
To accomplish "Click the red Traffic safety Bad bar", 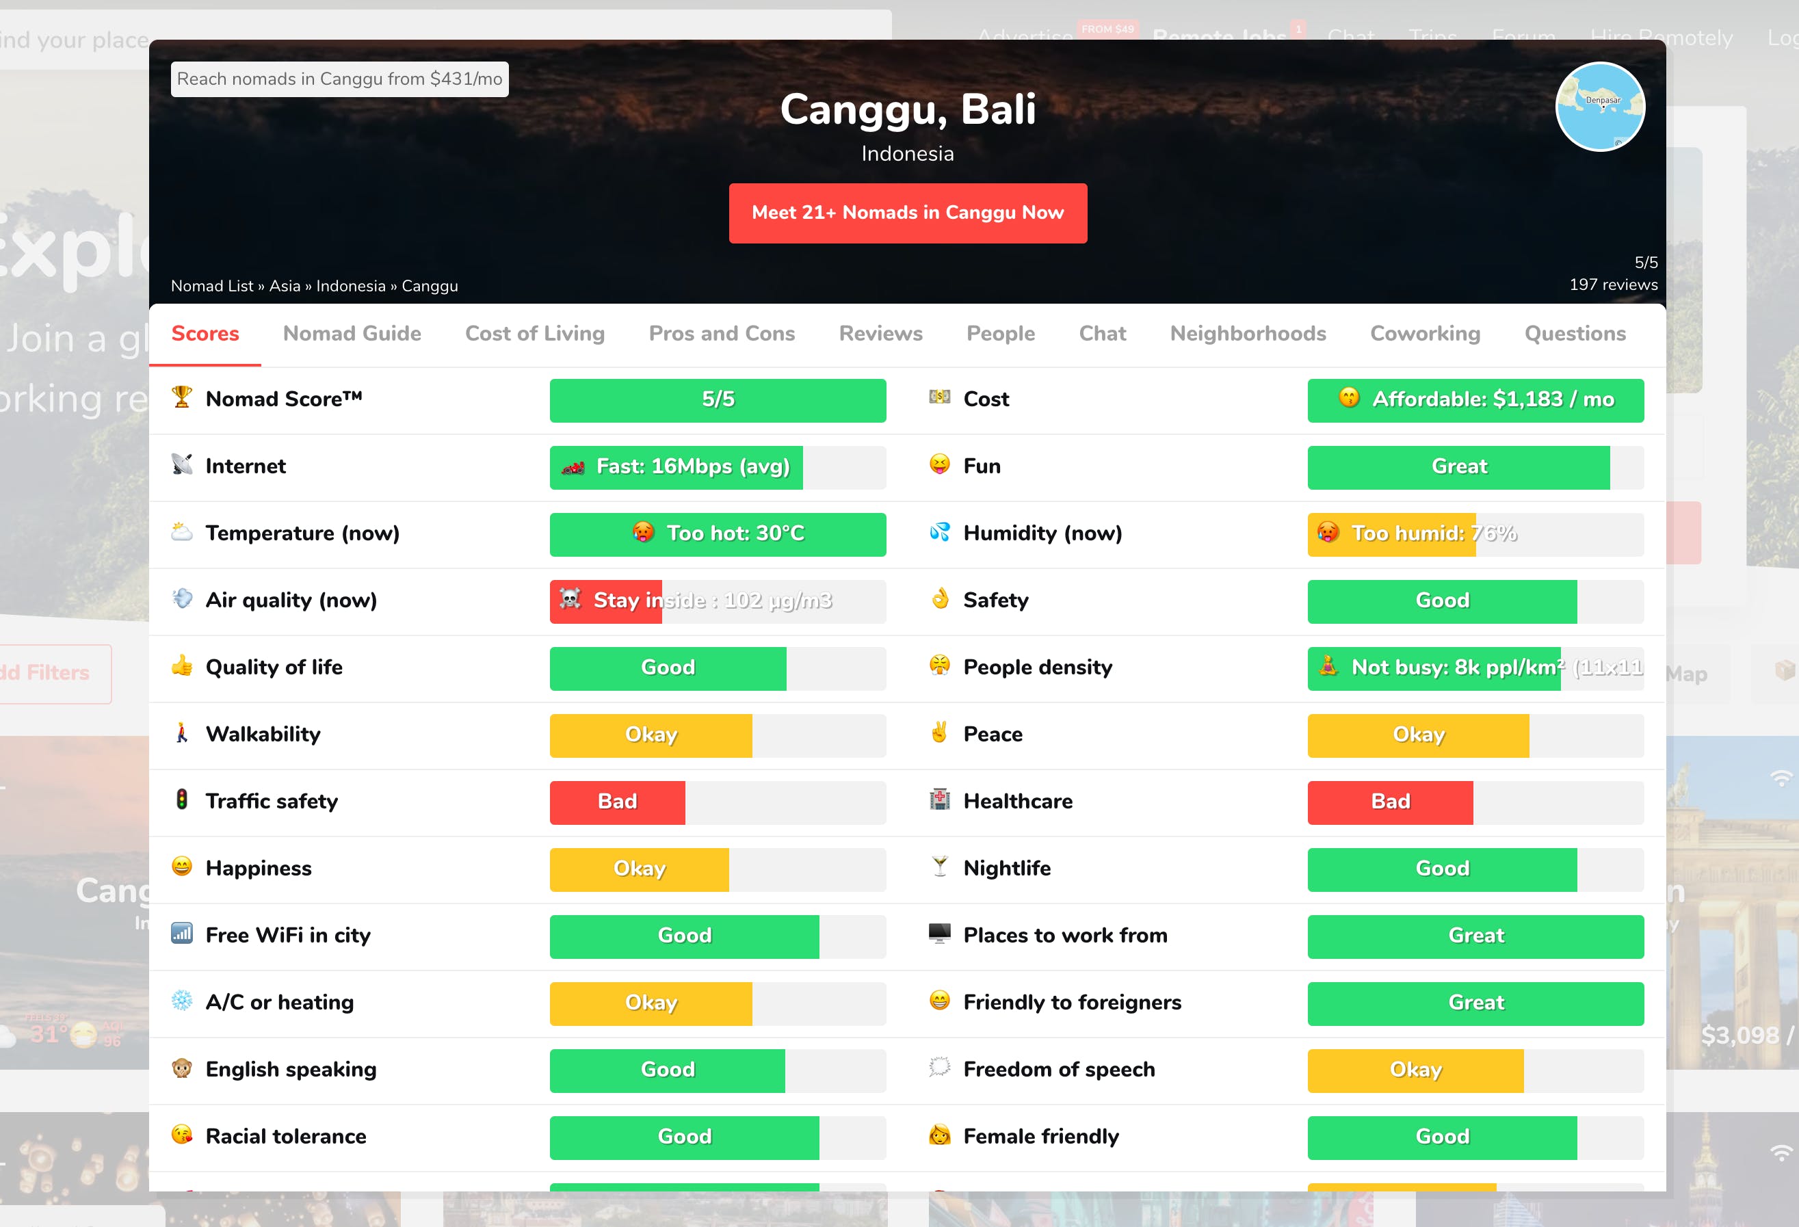I will [617, 802].
